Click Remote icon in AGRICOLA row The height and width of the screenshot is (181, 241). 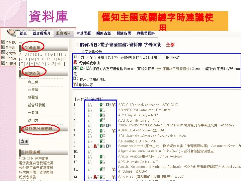tap(102, 131)
